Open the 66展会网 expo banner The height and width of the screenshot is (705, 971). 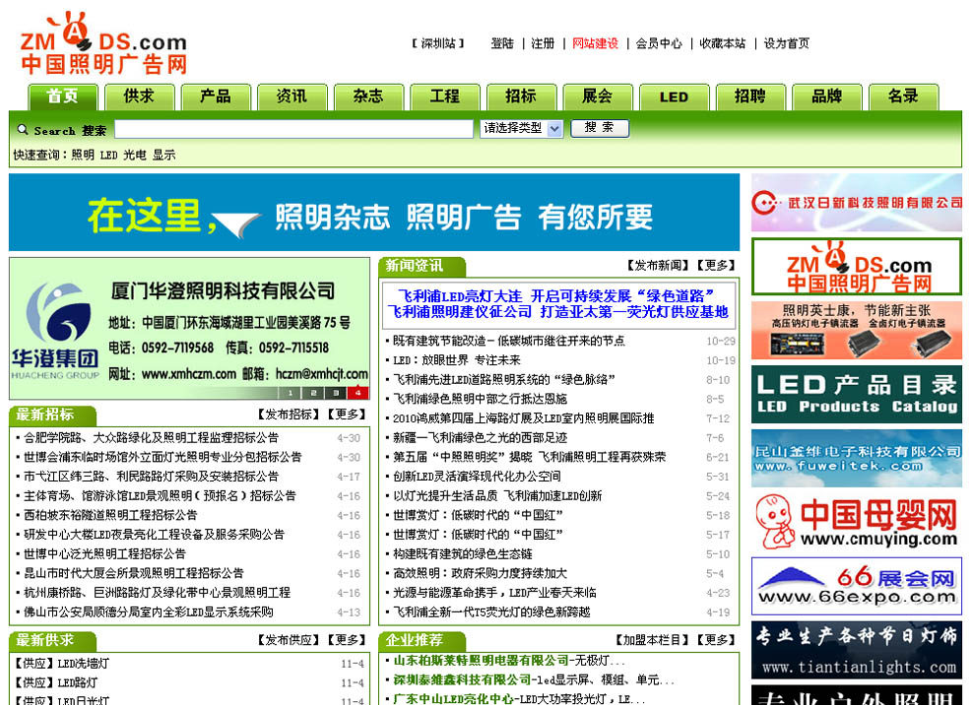(x=856, y=585)
